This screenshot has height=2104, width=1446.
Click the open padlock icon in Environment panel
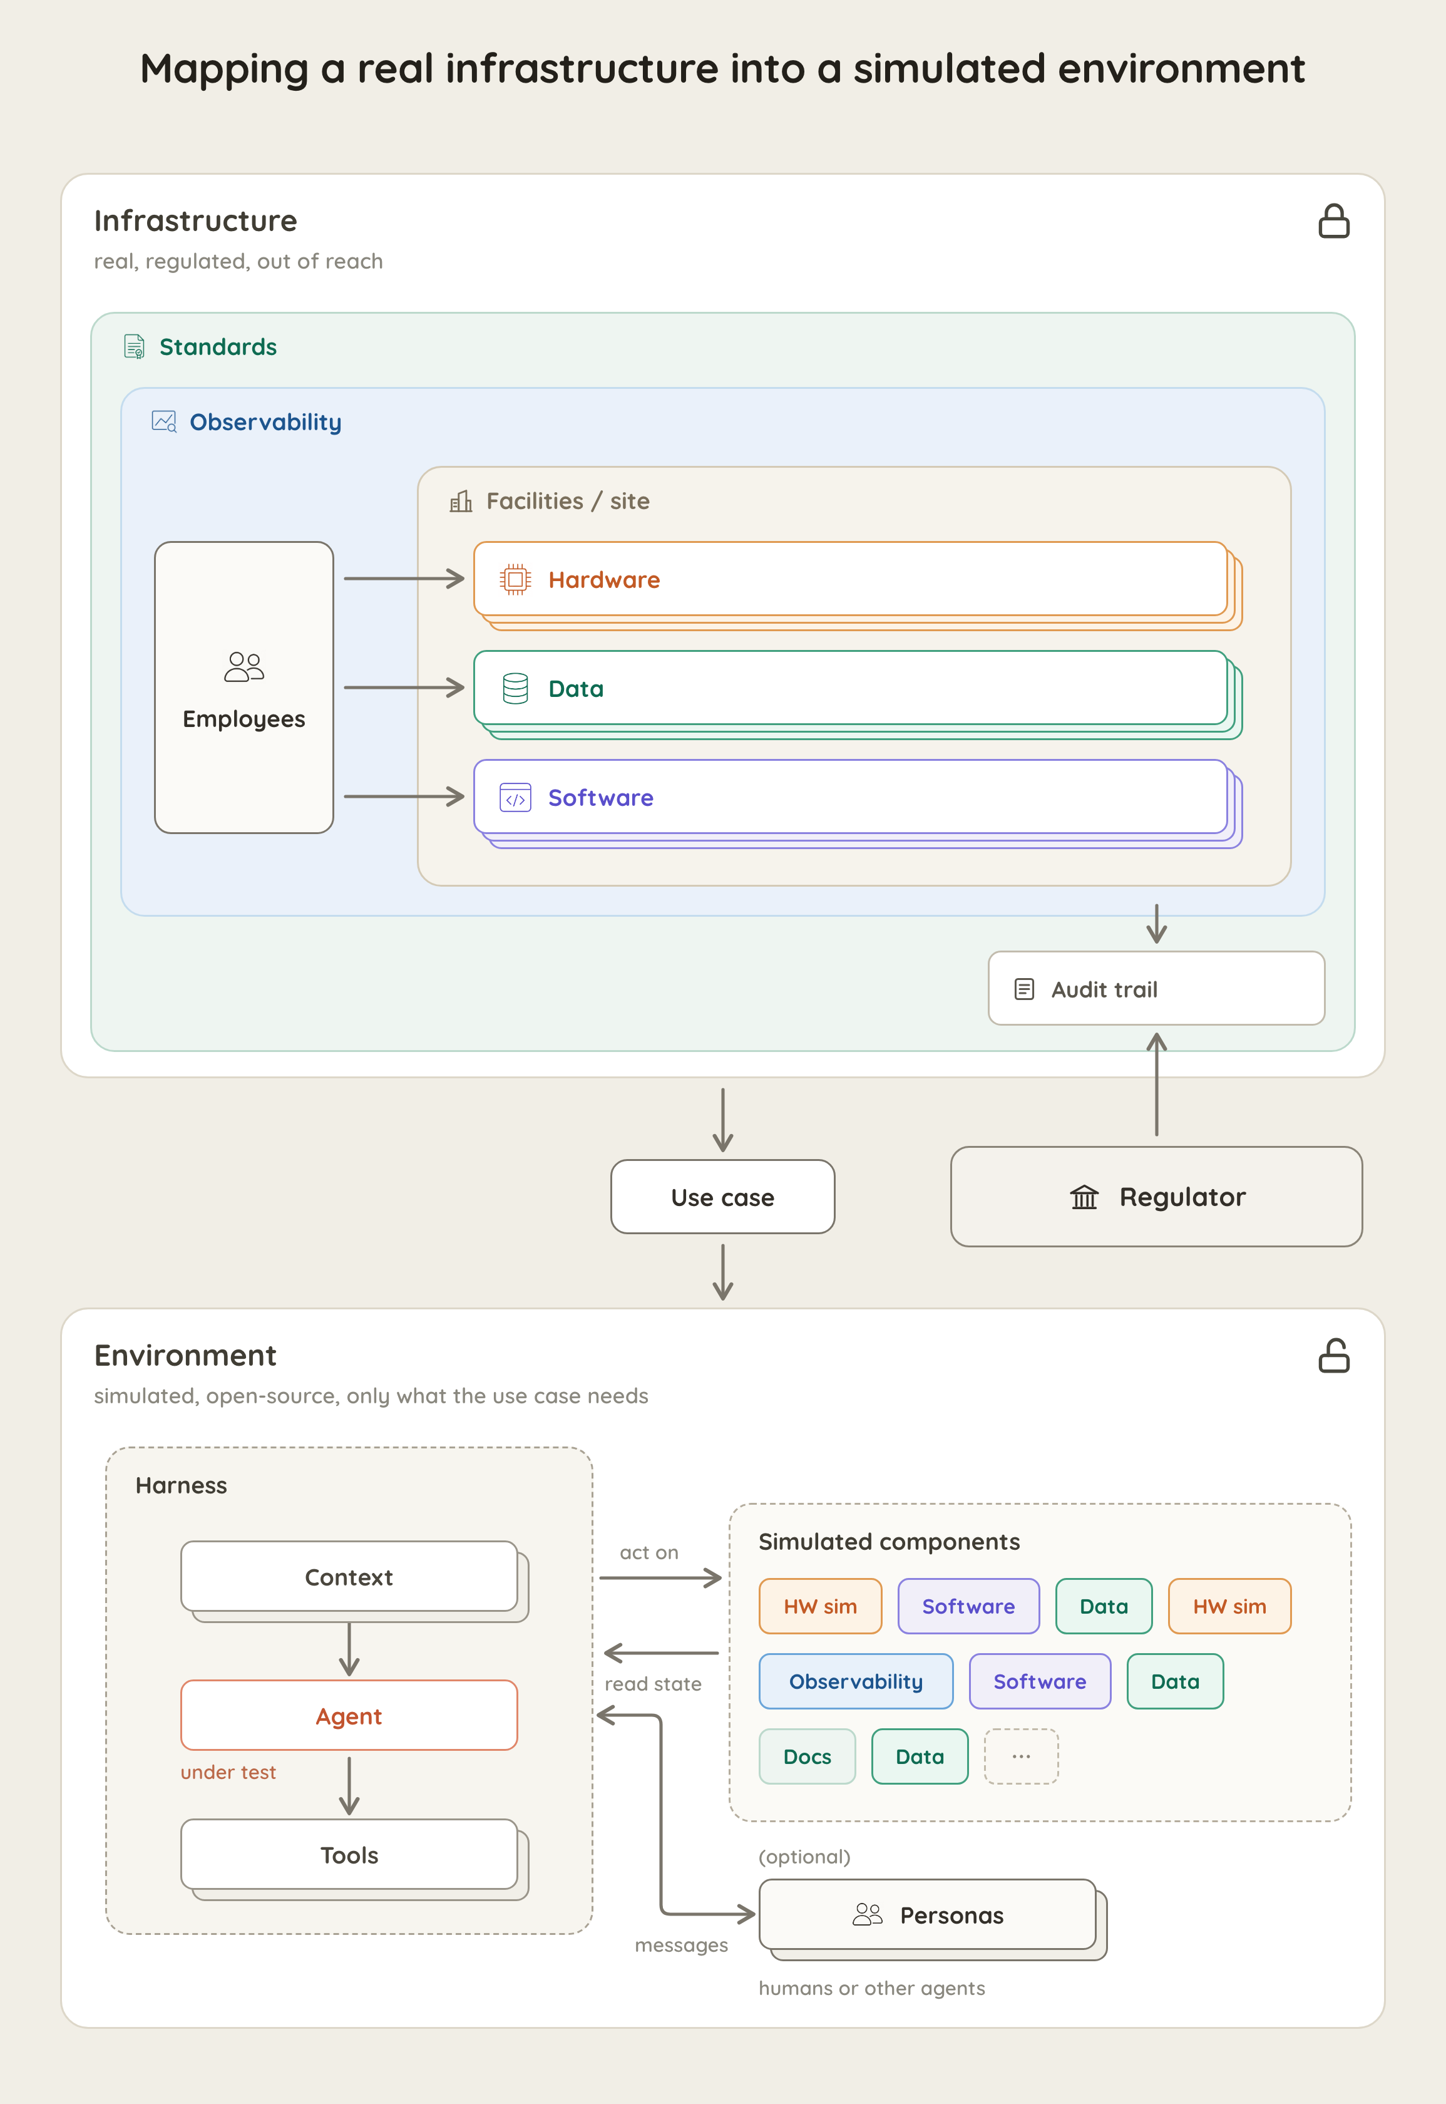click(1334, 1356)
